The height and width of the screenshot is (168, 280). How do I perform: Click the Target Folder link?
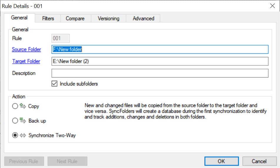tap(26, 61)
